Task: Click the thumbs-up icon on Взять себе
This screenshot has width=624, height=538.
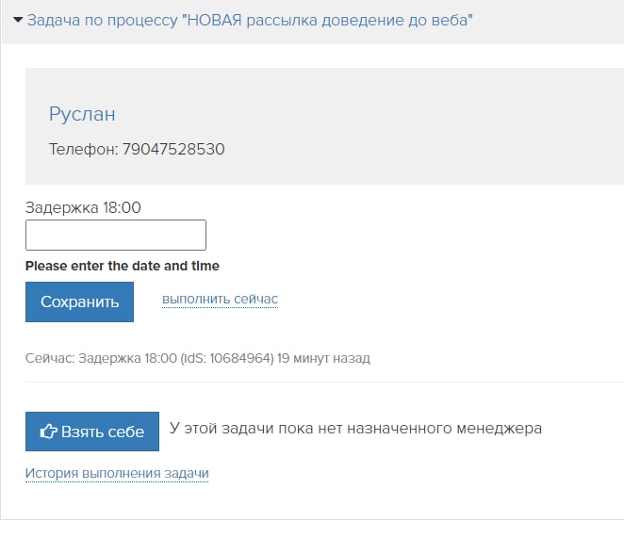Action: (49, 432)
